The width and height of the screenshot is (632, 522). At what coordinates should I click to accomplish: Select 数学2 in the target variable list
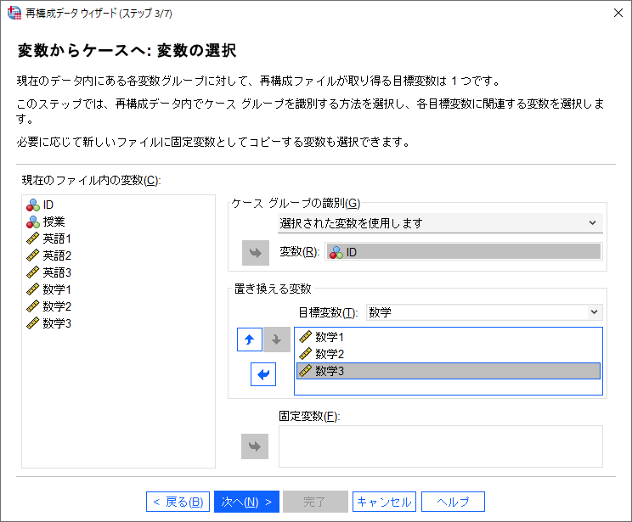tap(330, 354)
